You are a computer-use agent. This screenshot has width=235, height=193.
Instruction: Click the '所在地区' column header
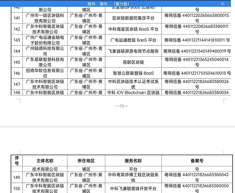[x=86, y=161]
